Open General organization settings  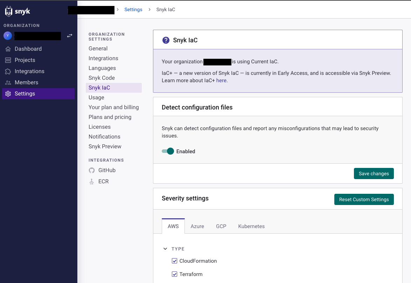(x=98, y=48)
